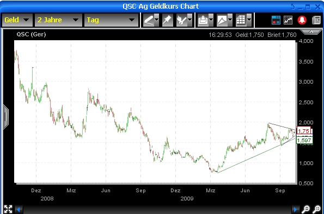Click the 2008 year axis label
Image resolution: width=324 pixels, height=214 pixels.
click(x=47, y=199)
